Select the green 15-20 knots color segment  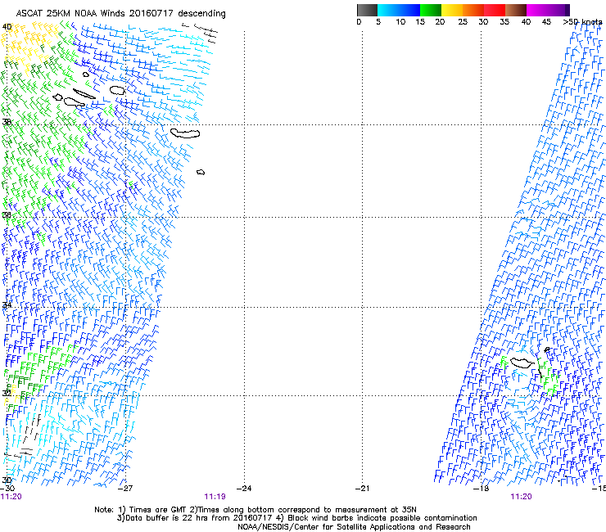(x=431, y=10)
